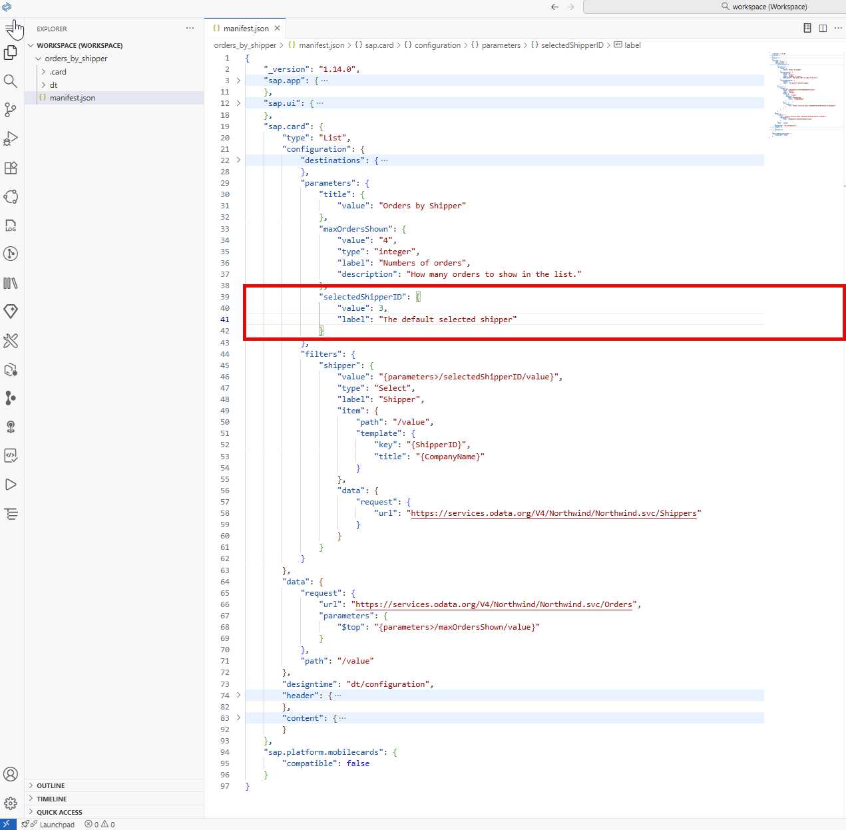Select the manifest.json editor tab
This screenshot has width=846, height=830.
(x=246, y=28)
